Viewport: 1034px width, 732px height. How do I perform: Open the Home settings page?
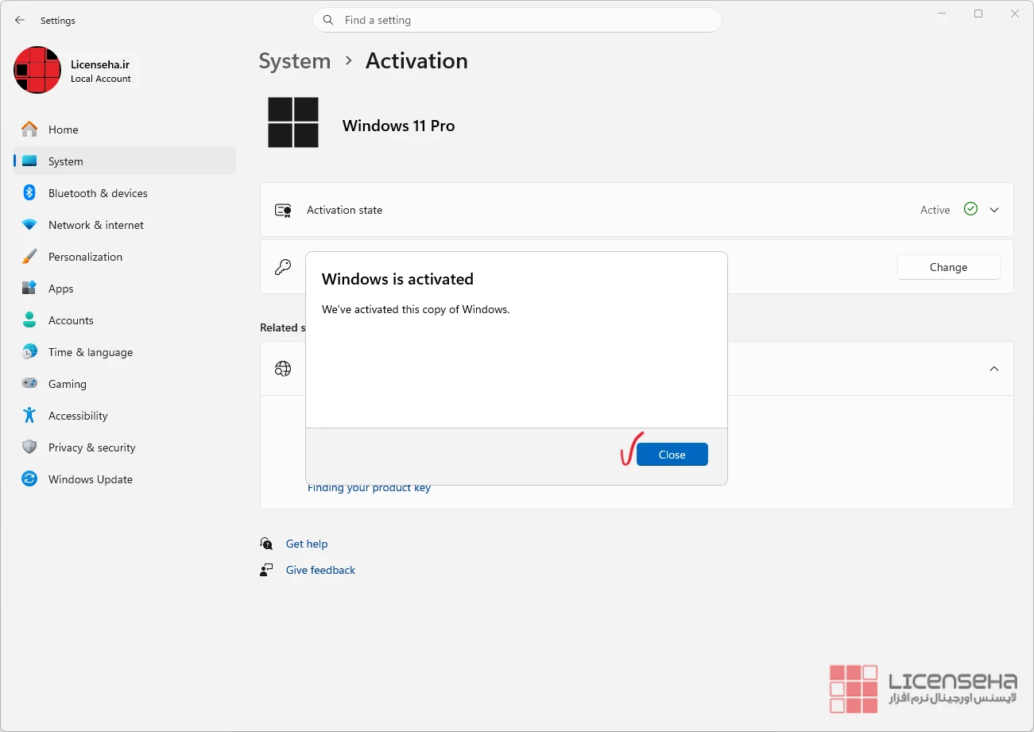tap(125, 130)
